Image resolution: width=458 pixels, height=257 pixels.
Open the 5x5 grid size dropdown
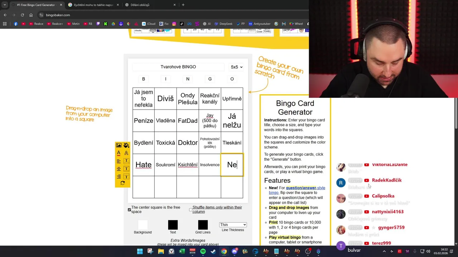click(x=237, y=67)
